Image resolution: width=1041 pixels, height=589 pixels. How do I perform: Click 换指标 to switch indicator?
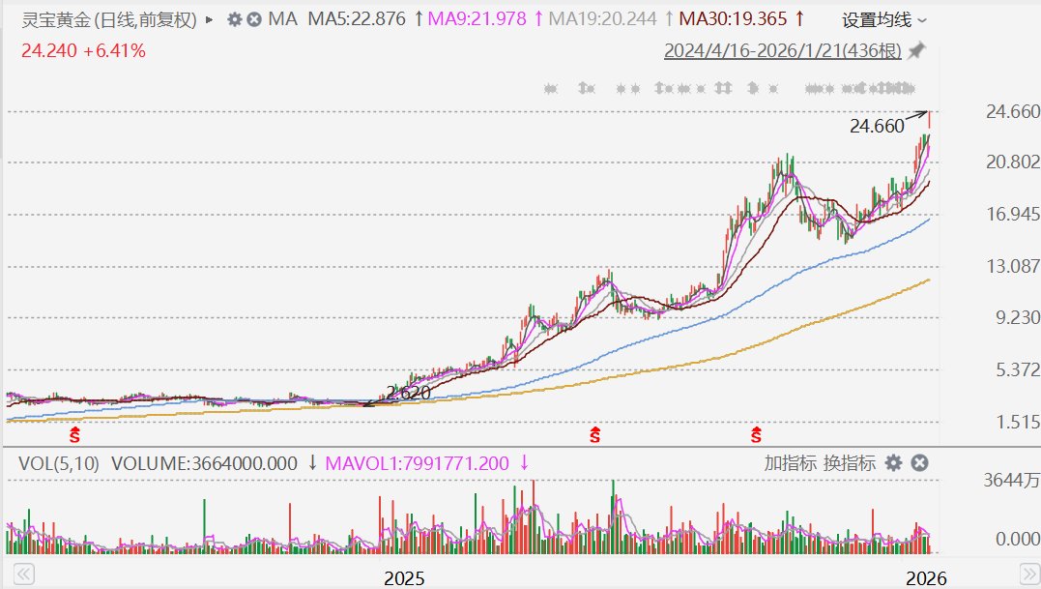click(850, 463)
